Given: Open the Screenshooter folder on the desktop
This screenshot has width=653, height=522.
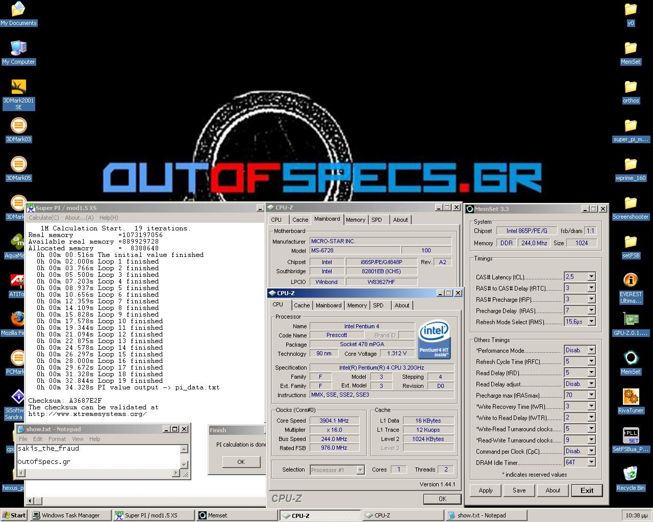Looking at the screenshot, I should pyautogui.click(x=631, y=207).
